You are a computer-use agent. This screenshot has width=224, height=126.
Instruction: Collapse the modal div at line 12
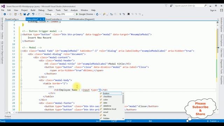(21, 51)
